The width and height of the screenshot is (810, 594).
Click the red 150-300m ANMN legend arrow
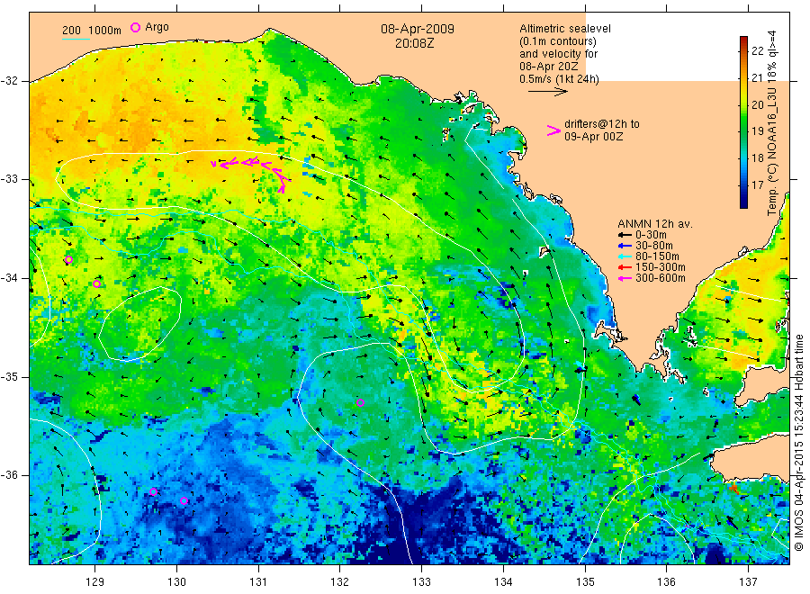(x=625, y=267)
